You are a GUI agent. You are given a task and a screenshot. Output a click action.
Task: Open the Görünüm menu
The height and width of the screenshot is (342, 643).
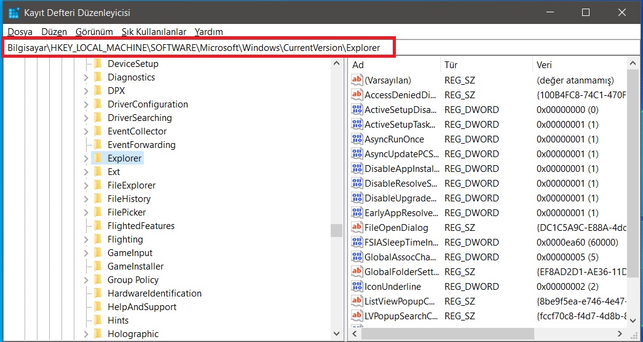(94, 31)
